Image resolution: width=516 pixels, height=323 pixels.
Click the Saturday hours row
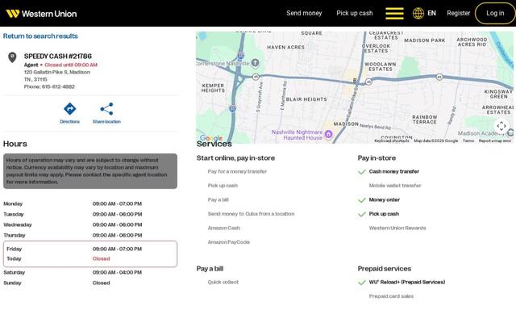(90, 272)
